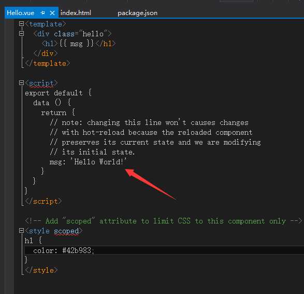The image size is (304, 294).
Task: Click the closing /div tag
Action: point(46,53)
